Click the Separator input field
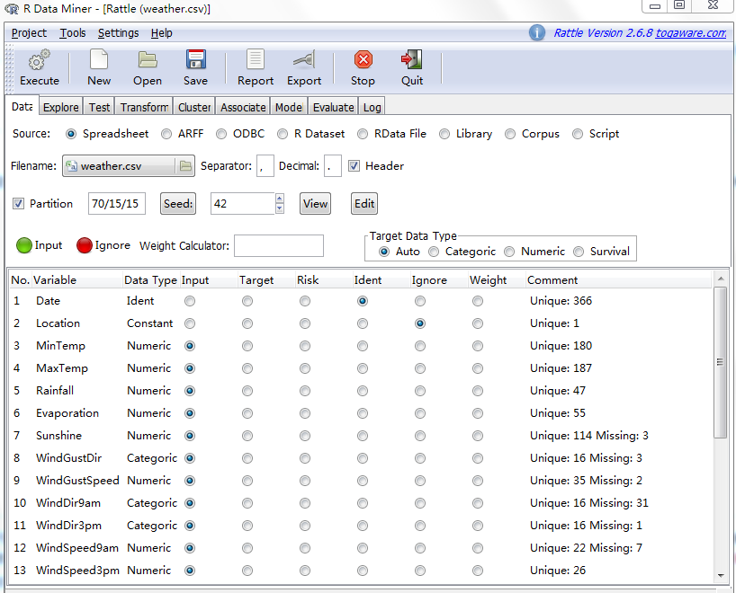 (x=265, y=166)
